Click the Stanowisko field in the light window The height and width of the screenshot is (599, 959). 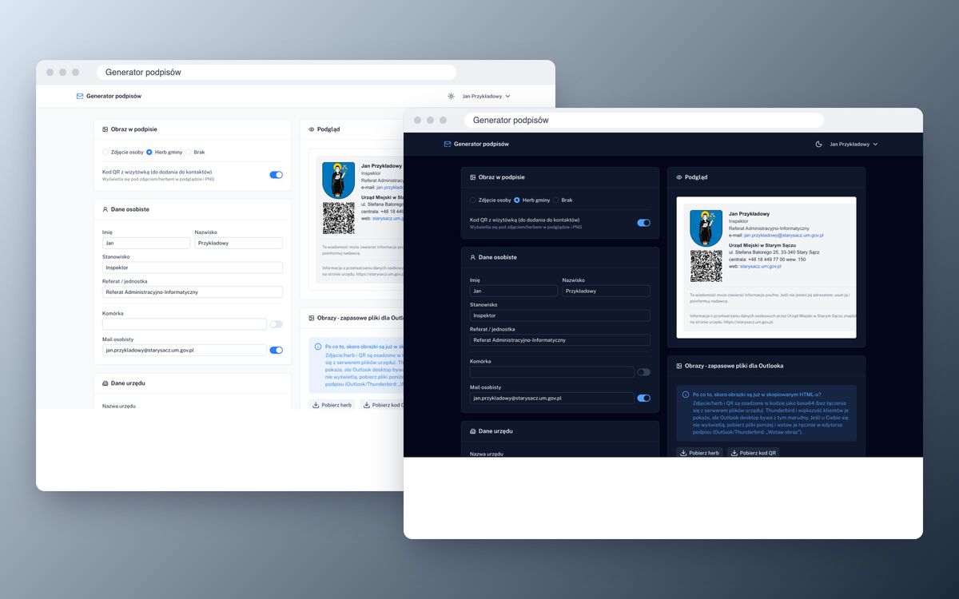click(x=193, y=268)
